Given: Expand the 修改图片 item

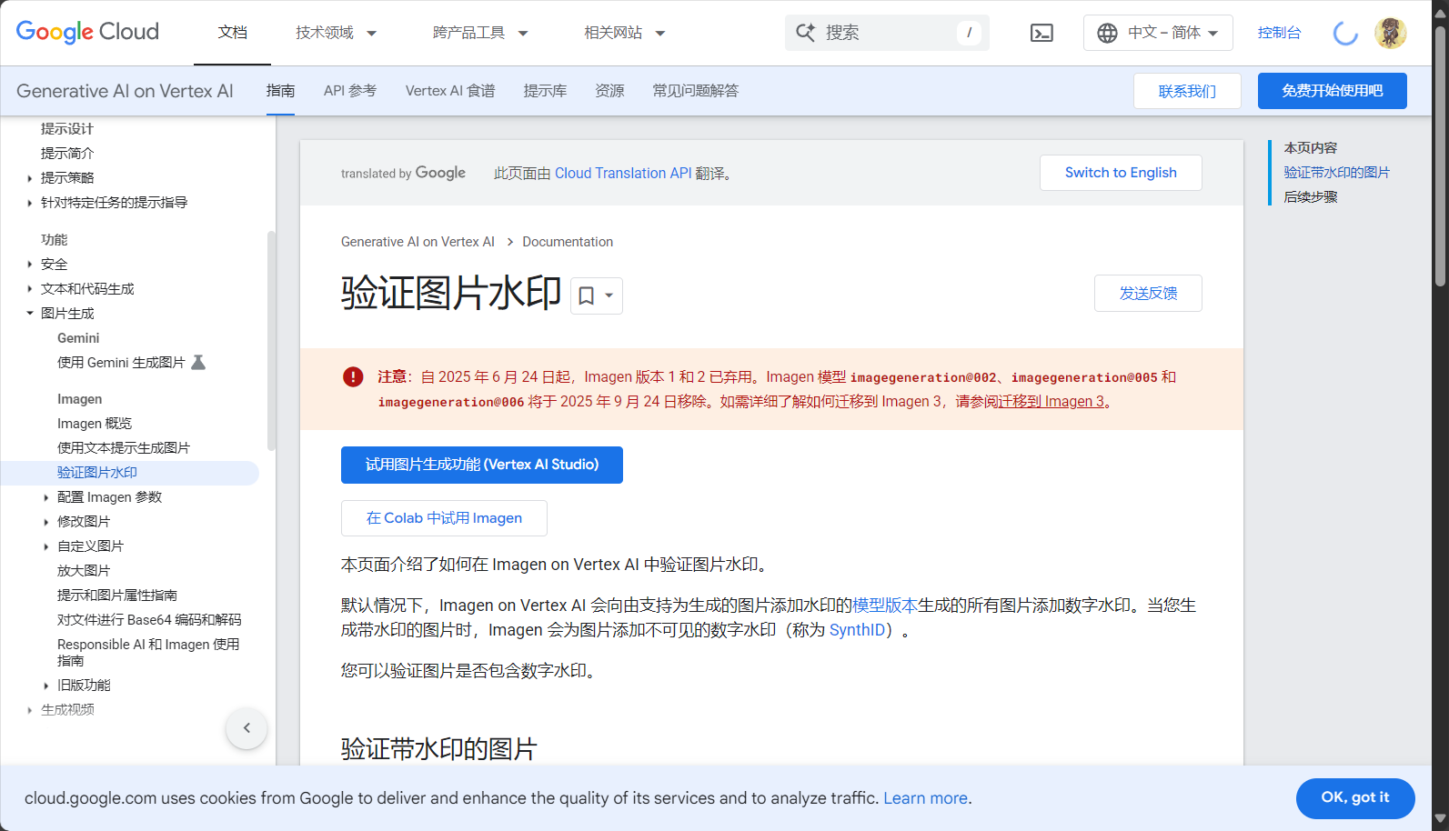Looking at the screenshot, I should [x=46, y=522].
